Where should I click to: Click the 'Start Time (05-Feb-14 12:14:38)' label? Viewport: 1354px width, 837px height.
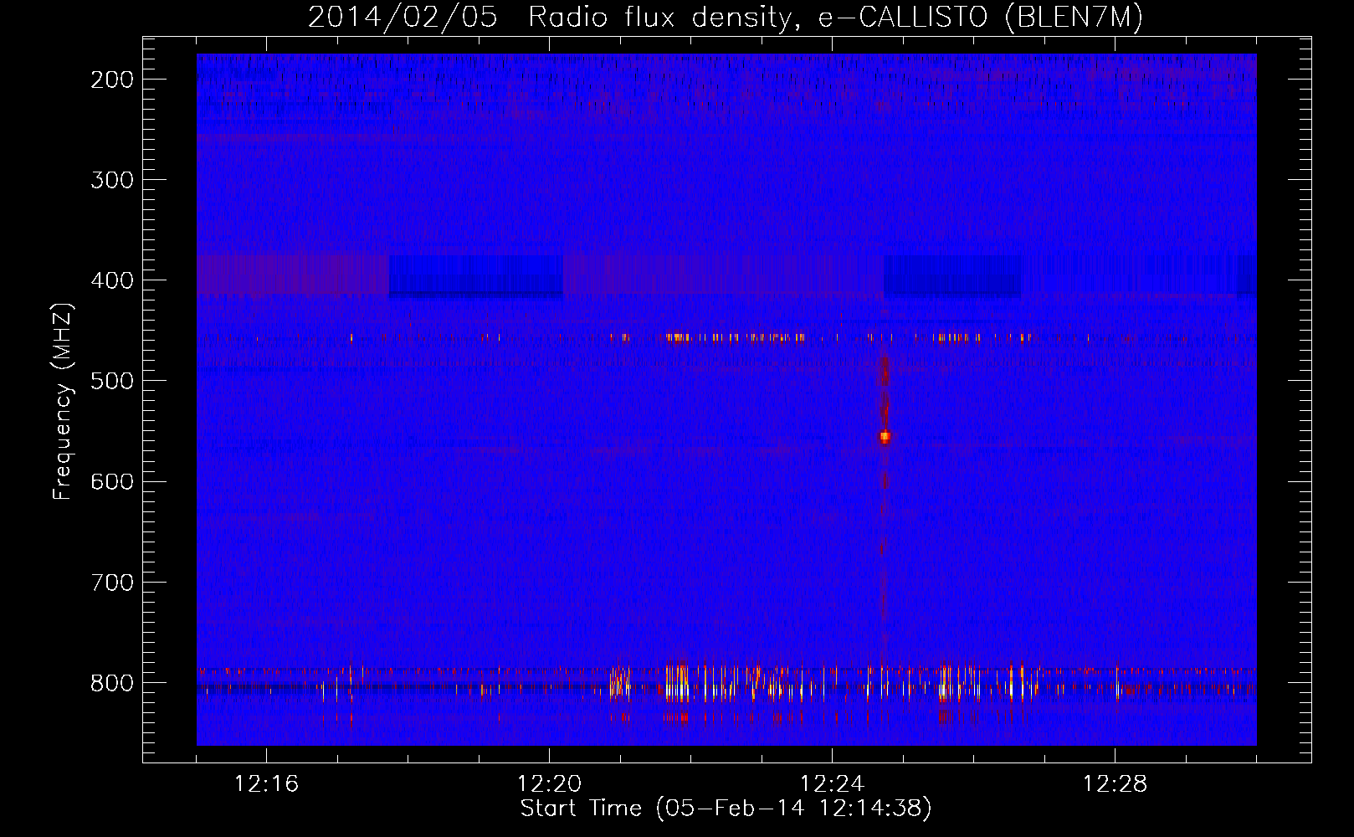pyautogui.click(x=726, y=809)
